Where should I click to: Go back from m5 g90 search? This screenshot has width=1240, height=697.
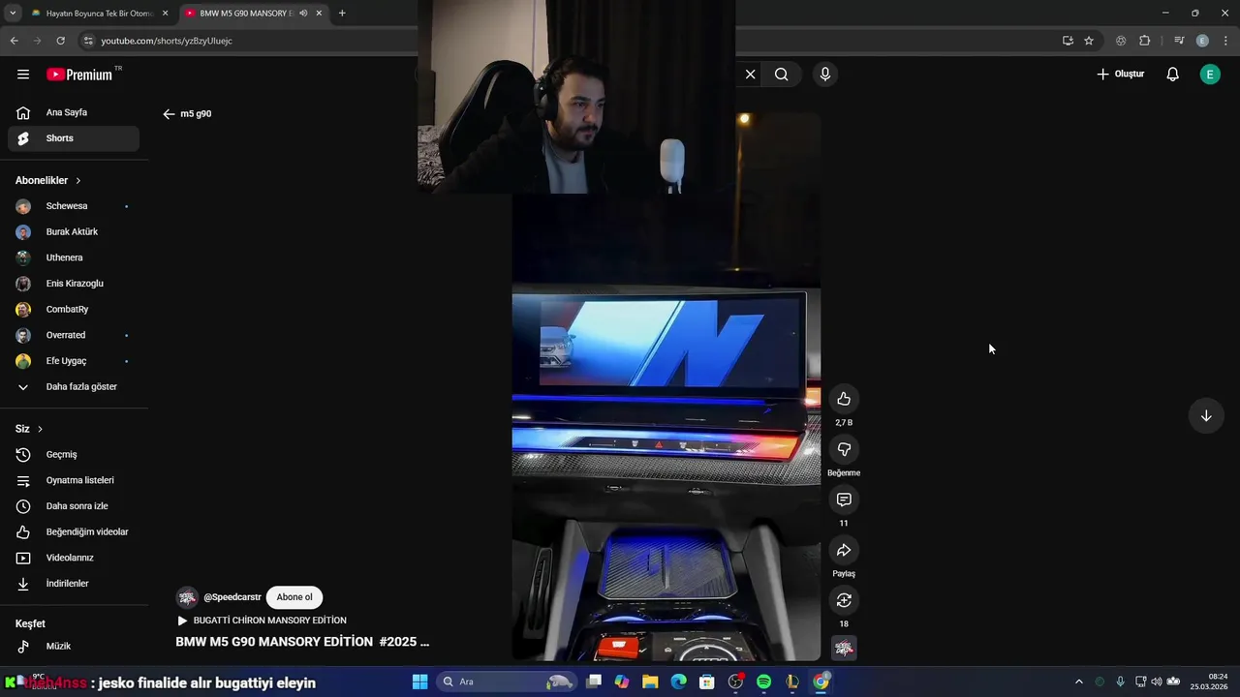tap(169, 114)
